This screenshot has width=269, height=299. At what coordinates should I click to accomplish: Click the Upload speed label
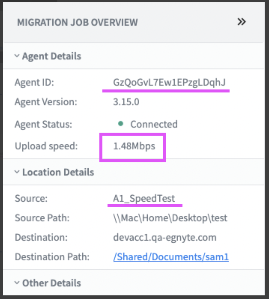coord(46,146)
